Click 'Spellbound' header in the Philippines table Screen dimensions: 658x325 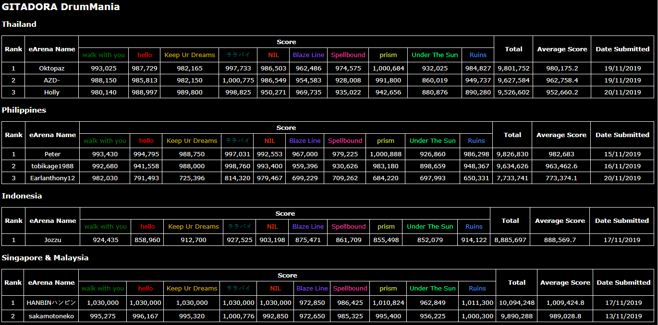coord(345,141)
